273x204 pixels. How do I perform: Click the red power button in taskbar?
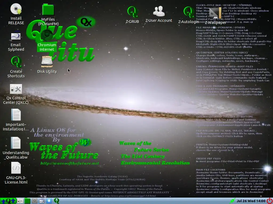tap(270, 201)
